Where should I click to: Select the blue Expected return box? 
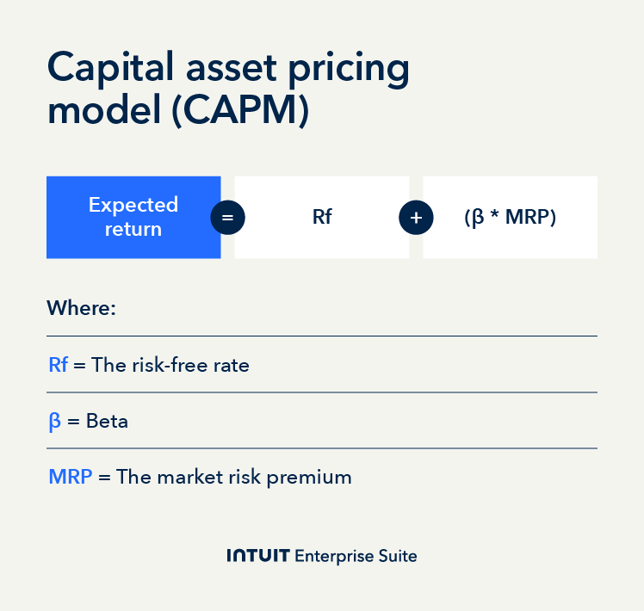coord(133,217)
